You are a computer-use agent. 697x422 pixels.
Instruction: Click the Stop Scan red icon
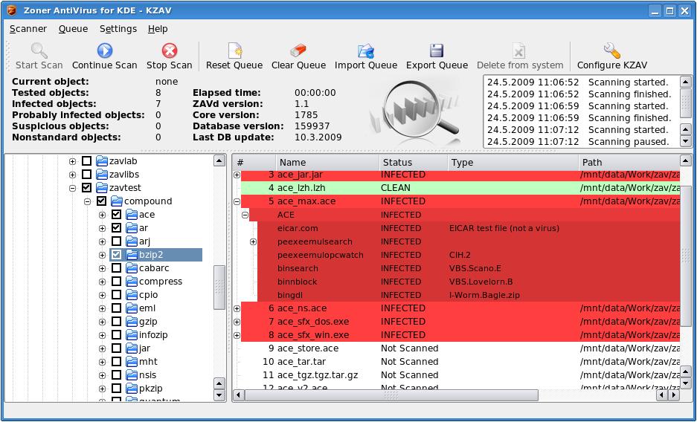[170, 51]
